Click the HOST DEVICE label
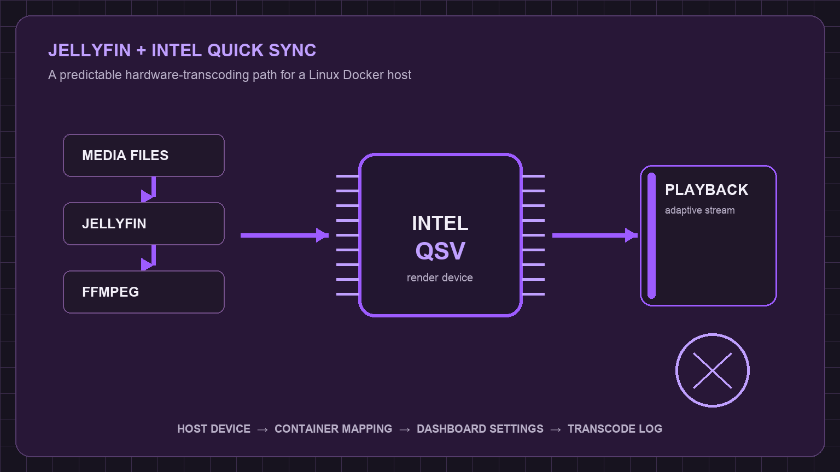This screenshot has height=472, width=840. (214, 429)
